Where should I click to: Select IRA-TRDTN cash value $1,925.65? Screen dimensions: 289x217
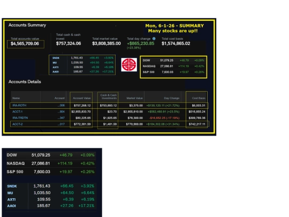coord(110,118)
